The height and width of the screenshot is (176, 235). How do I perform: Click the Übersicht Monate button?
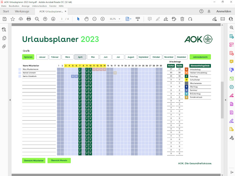59,160
